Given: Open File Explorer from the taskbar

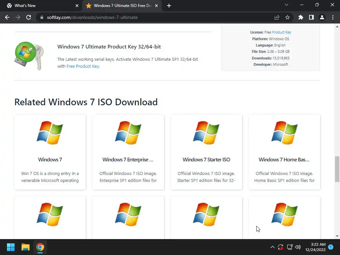Looking at the screenshot, I should point(25,247).
